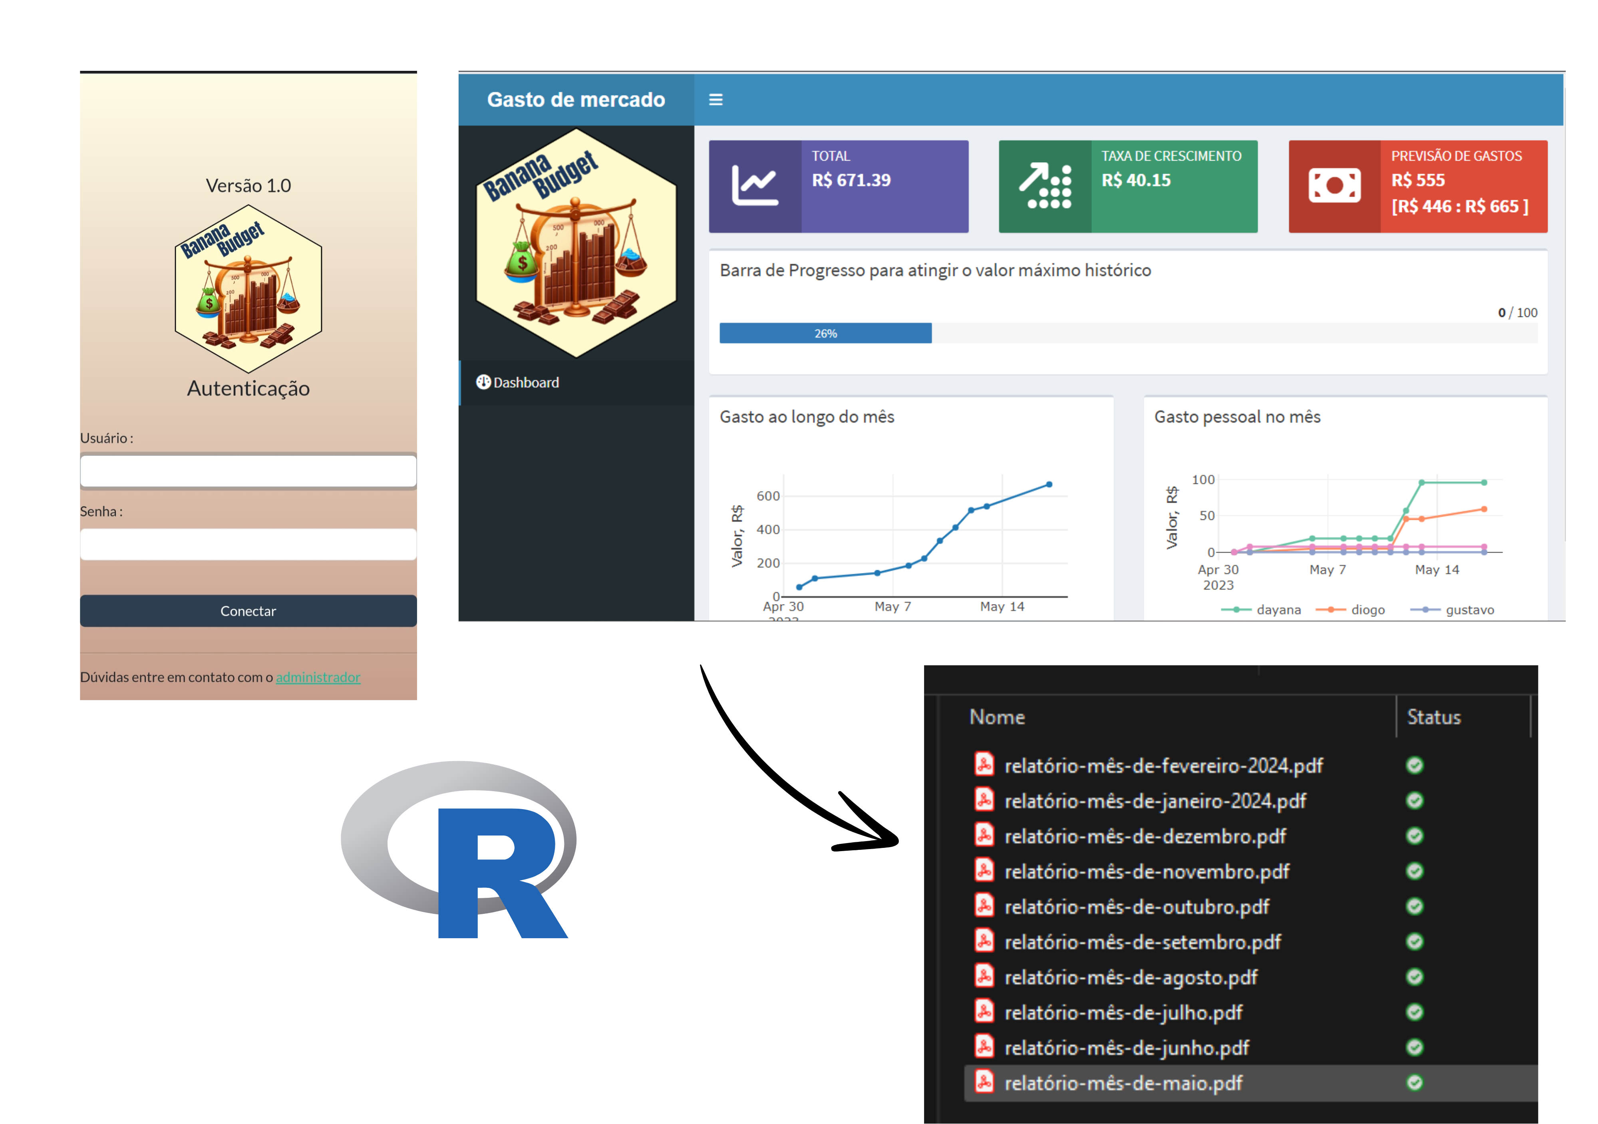Click the Dashboard gauge icon in sidebar

click(x=483, y=382)
